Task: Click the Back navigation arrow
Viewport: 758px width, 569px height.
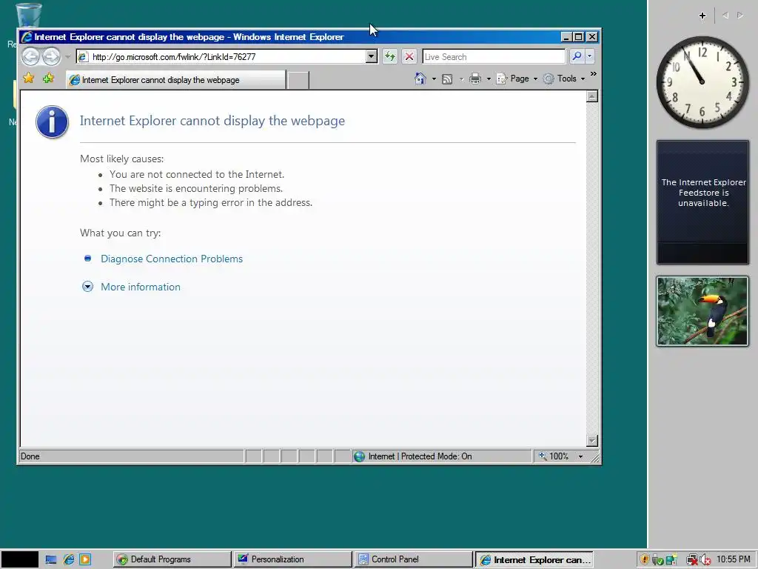Action: point(30,56)
